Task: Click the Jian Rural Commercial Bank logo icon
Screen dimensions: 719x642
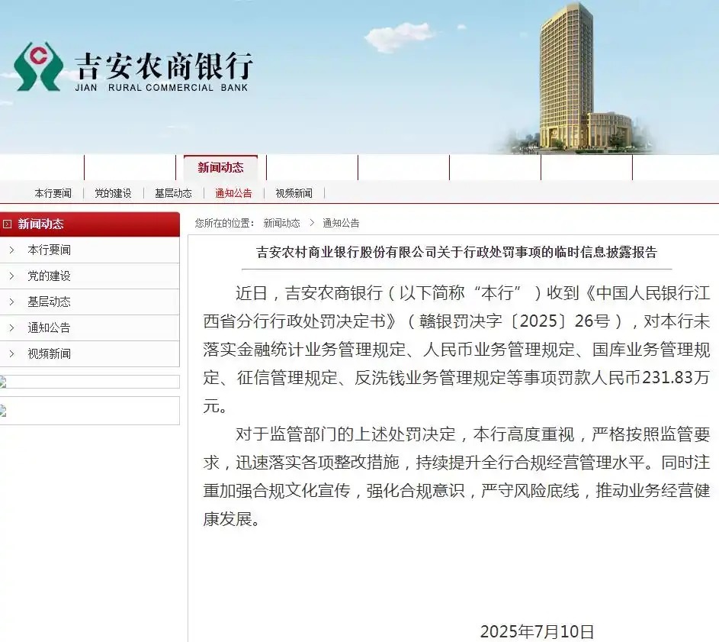Action: [39, 67]
